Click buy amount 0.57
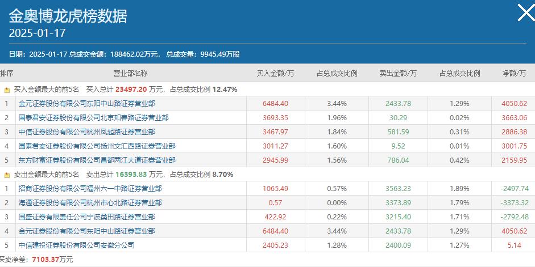535x267 pixels. 275,203
